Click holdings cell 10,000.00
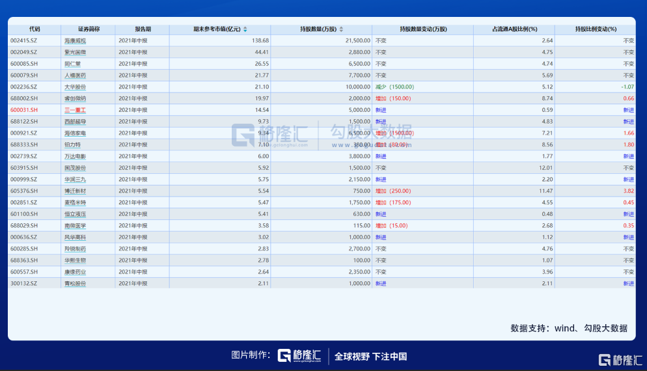This screenshot has height=371, width=647. [358, 87]
